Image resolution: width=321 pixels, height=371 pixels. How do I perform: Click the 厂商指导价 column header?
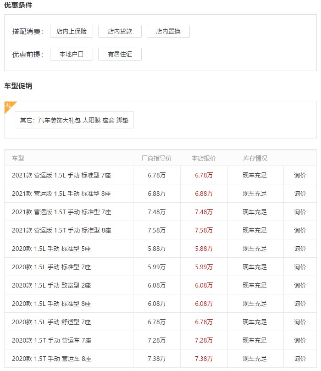(156, 158)
